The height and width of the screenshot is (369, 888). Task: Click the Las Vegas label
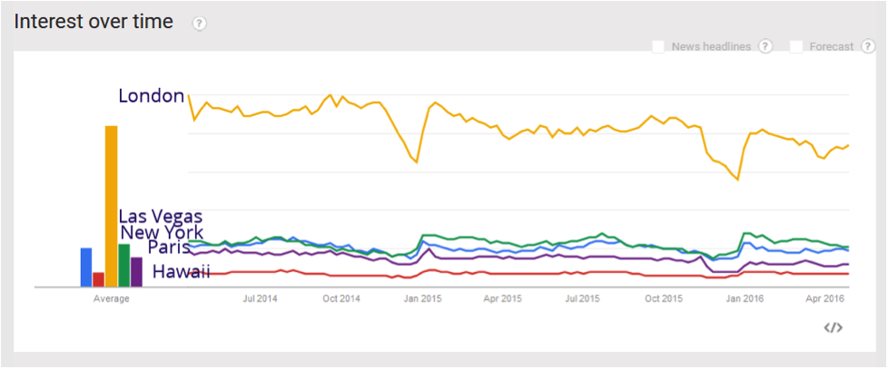coord(160,217)
